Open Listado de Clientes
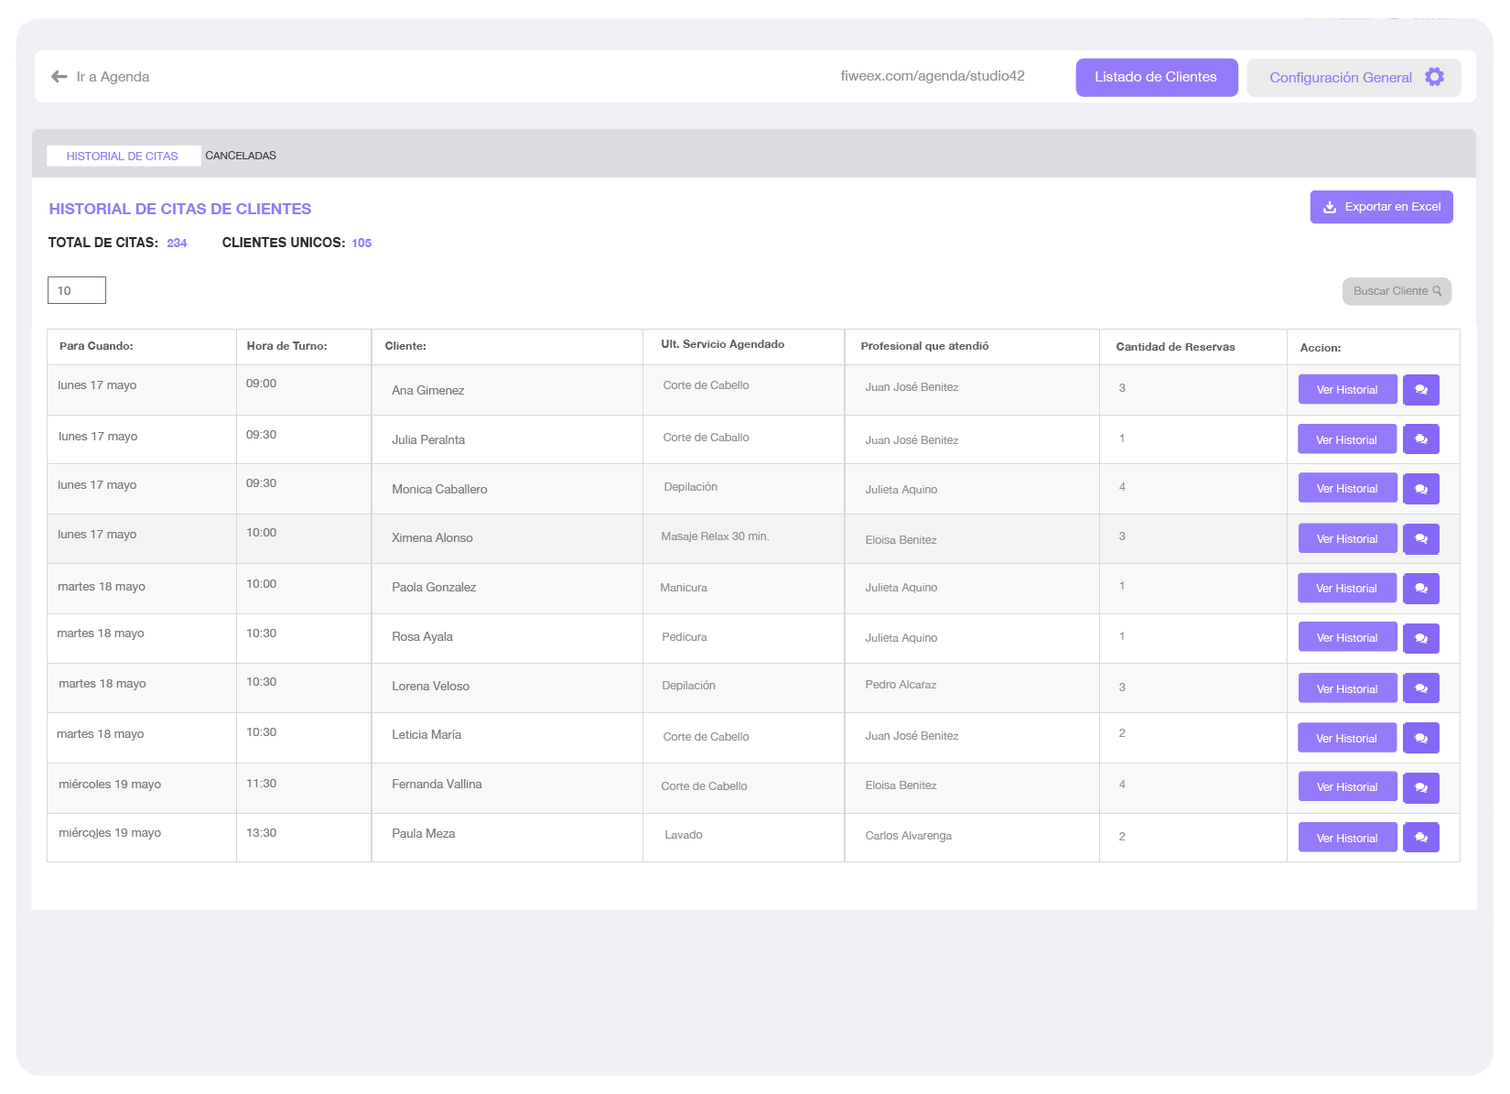The height and width of the screenshot is (1094, 1510). 1156,78
